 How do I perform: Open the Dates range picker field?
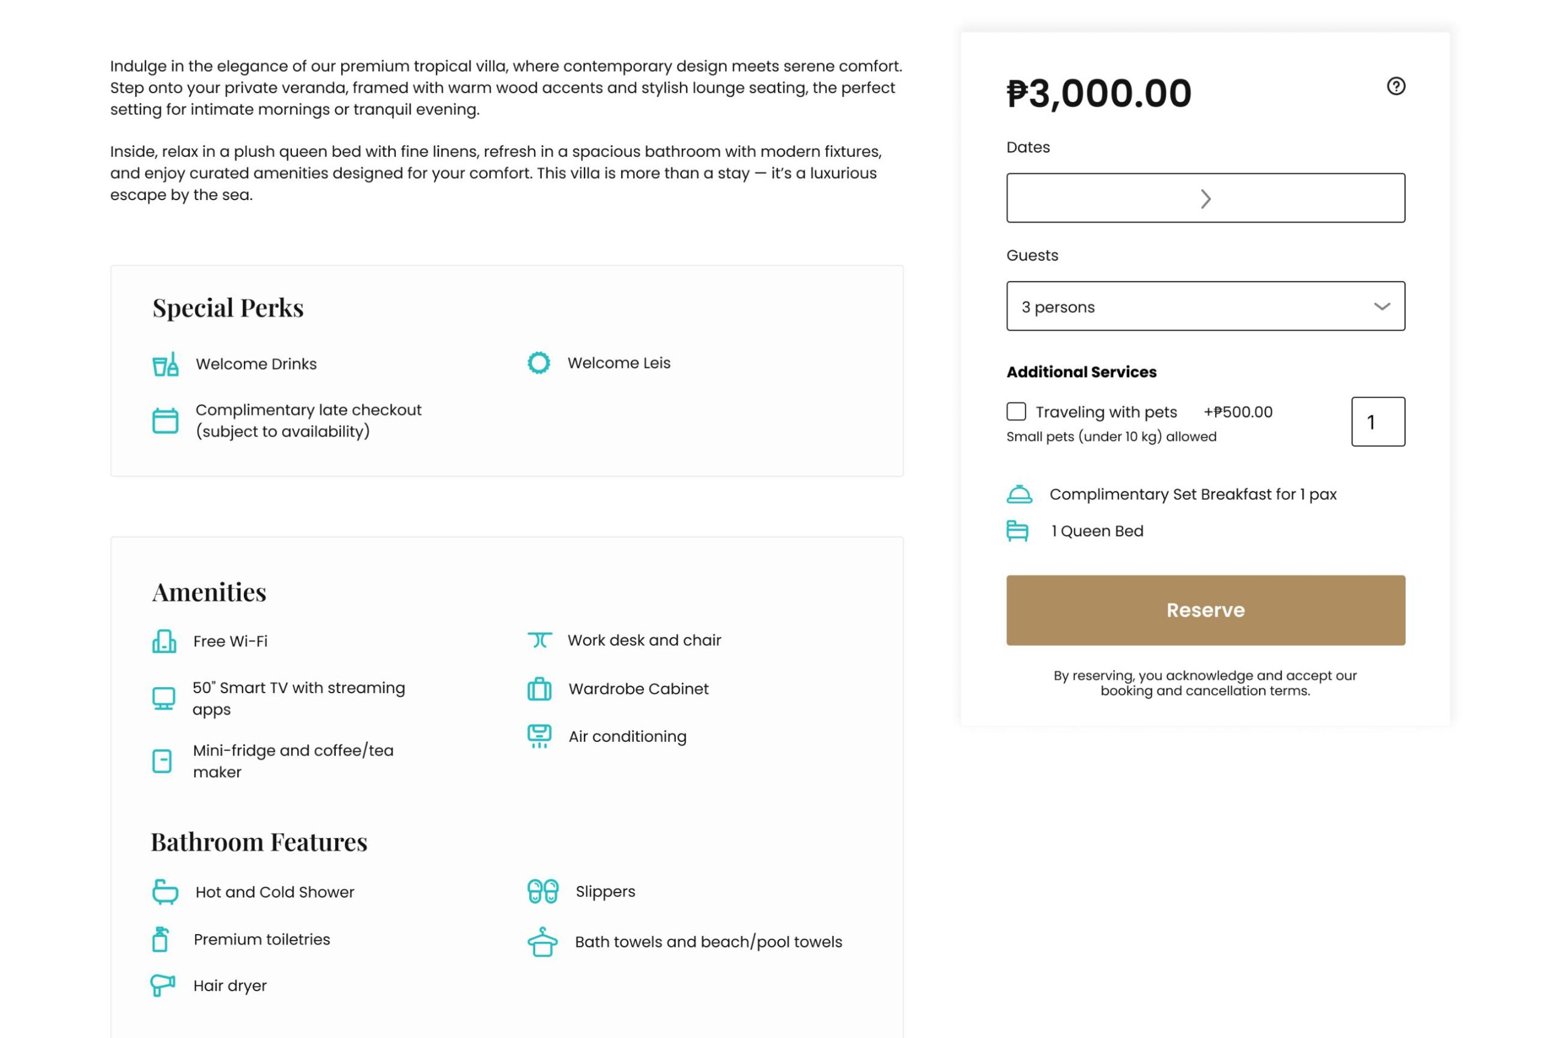[1205, 198]
